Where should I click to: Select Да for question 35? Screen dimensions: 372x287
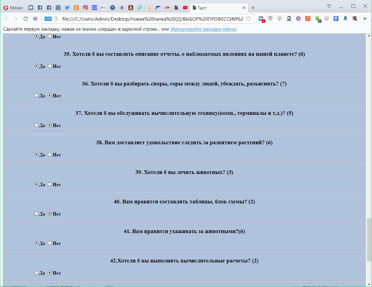(x=37, y=66)
